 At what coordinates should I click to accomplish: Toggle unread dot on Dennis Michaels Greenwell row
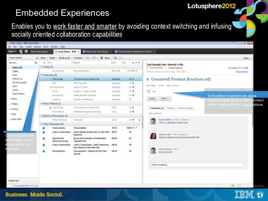click(x=133, y=120)
